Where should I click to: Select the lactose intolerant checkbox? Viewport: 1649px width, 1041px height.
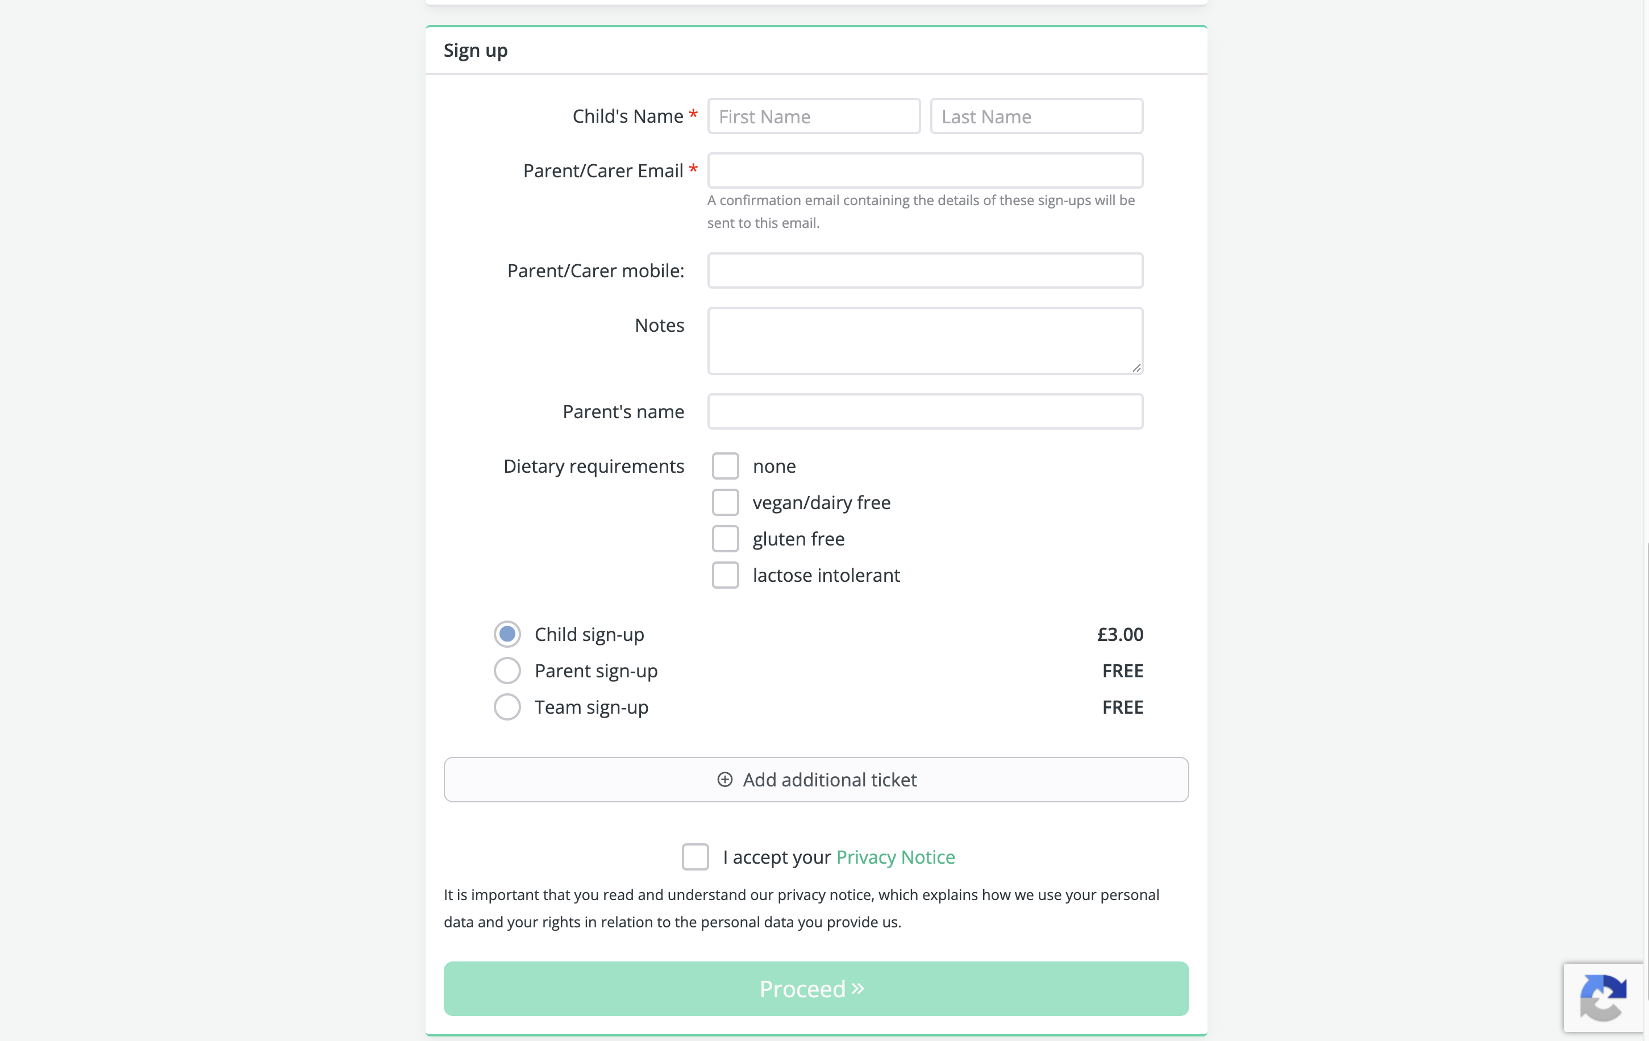pos(725,574)
